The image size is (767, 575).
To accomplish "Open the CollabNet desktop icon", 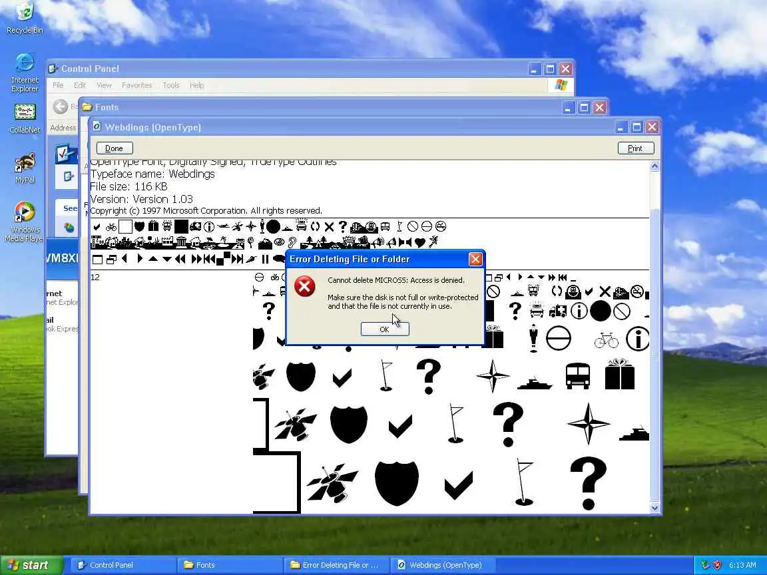I will [x=25, y=118].
